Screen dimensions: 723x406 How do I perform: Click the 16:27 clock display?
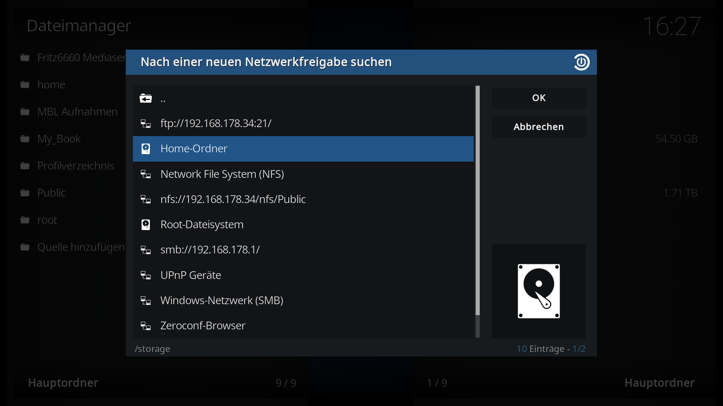672,26
